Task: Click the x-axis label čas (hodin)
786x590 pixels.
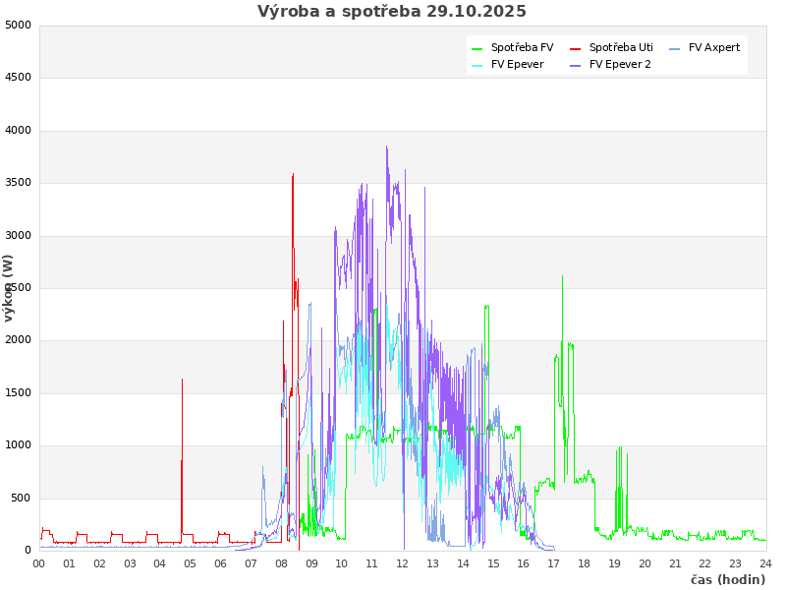Action: click(727, 580)
